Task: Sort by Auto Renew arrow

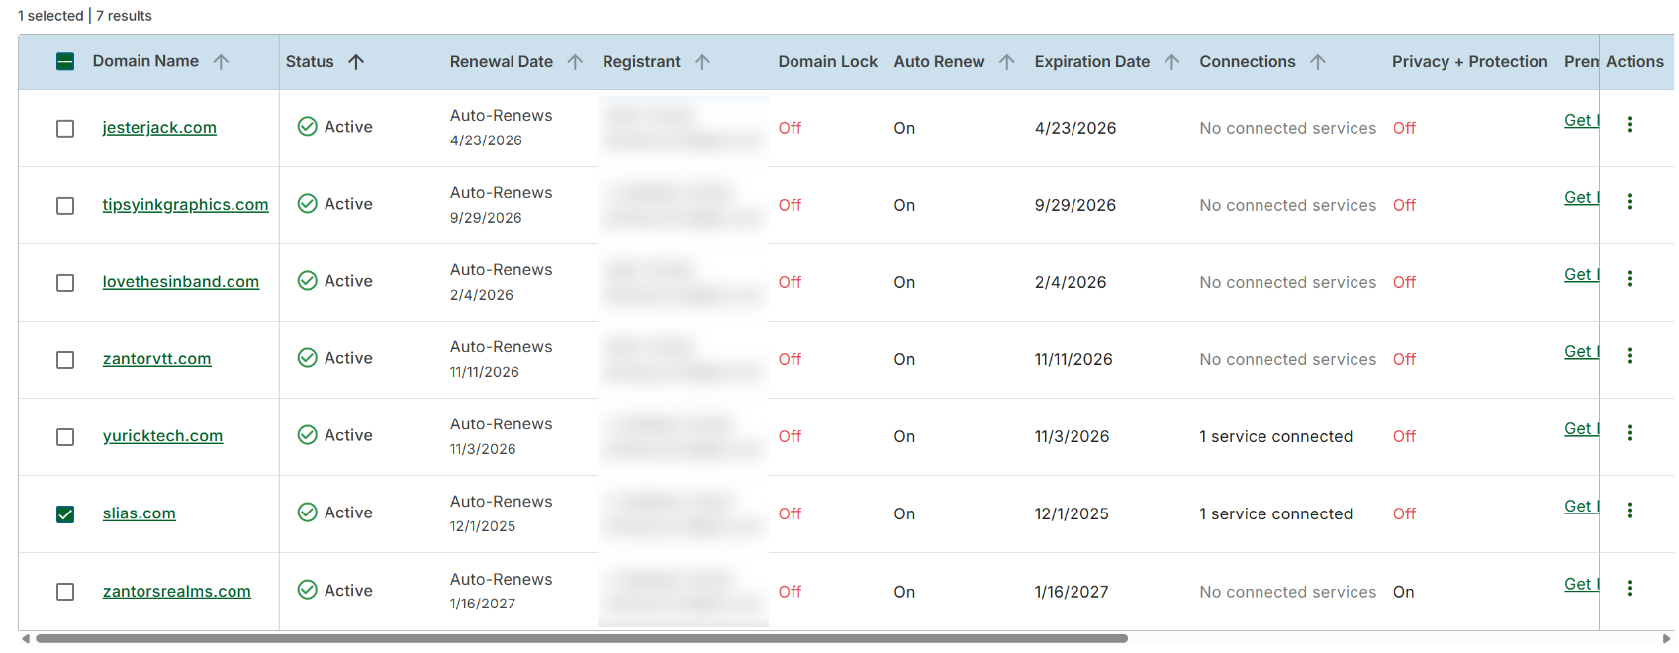Action: (1006, 61)
